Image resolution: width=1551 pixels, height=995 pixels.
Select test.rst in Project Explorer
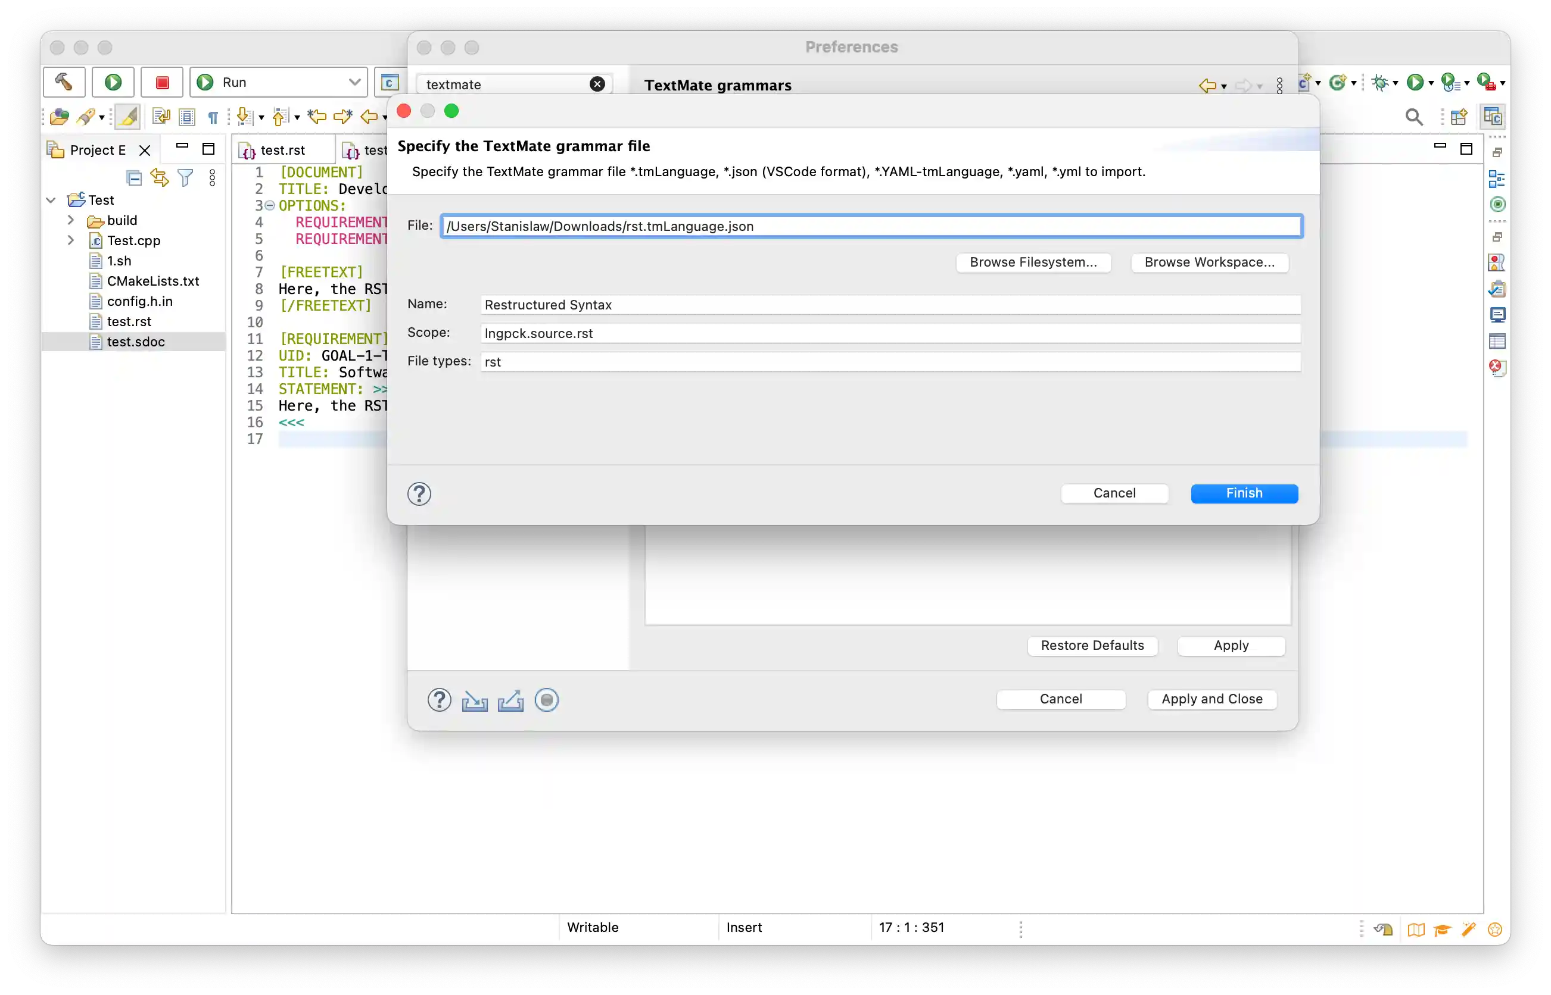pos(129,322)
